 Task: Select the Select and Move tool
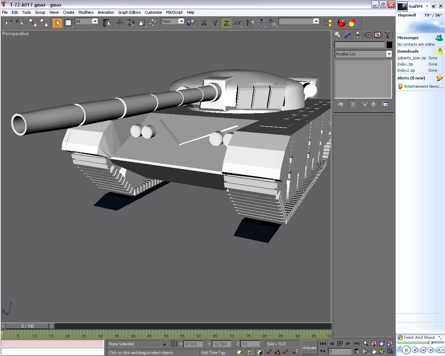coord(120,22)
